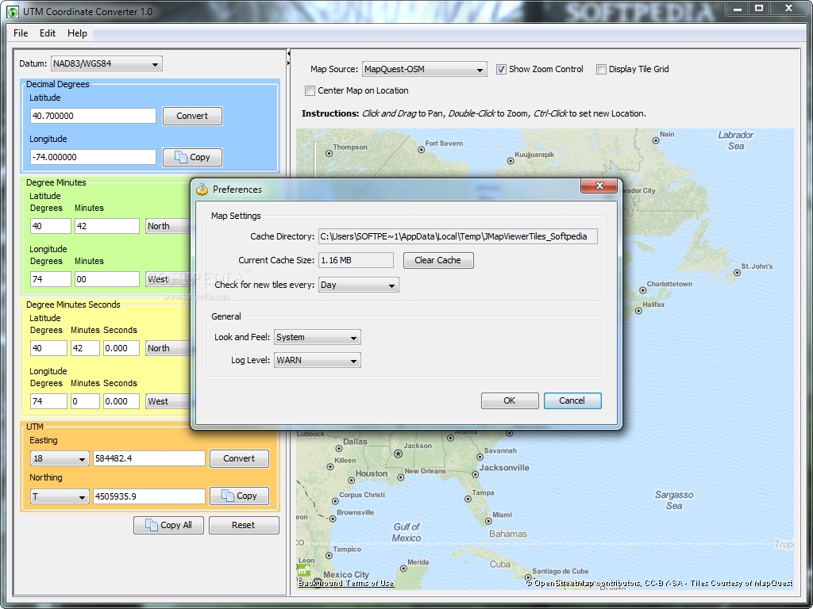Screen dimensions: 813x609
Task: Click the MapQuest logo icon on the map
Action: (304, 571)
